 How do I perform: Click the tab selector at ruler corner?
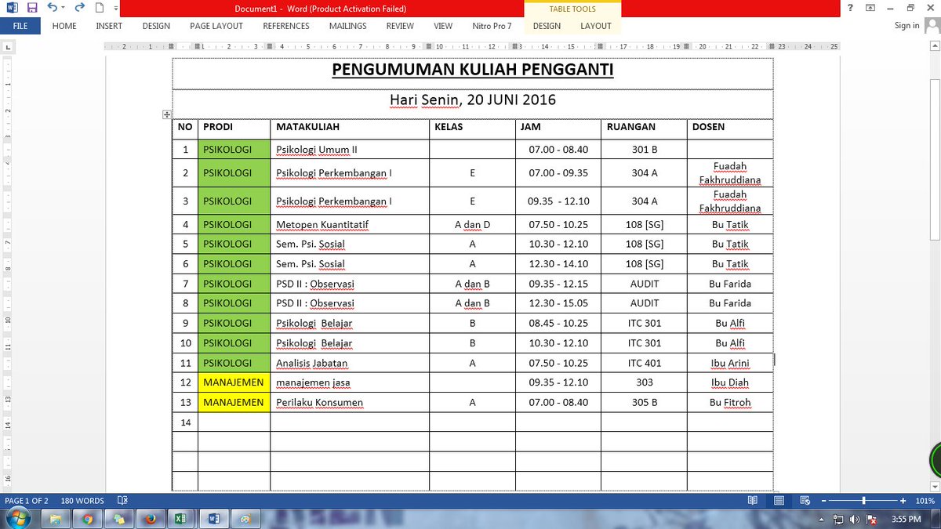[x=7, y=48]
